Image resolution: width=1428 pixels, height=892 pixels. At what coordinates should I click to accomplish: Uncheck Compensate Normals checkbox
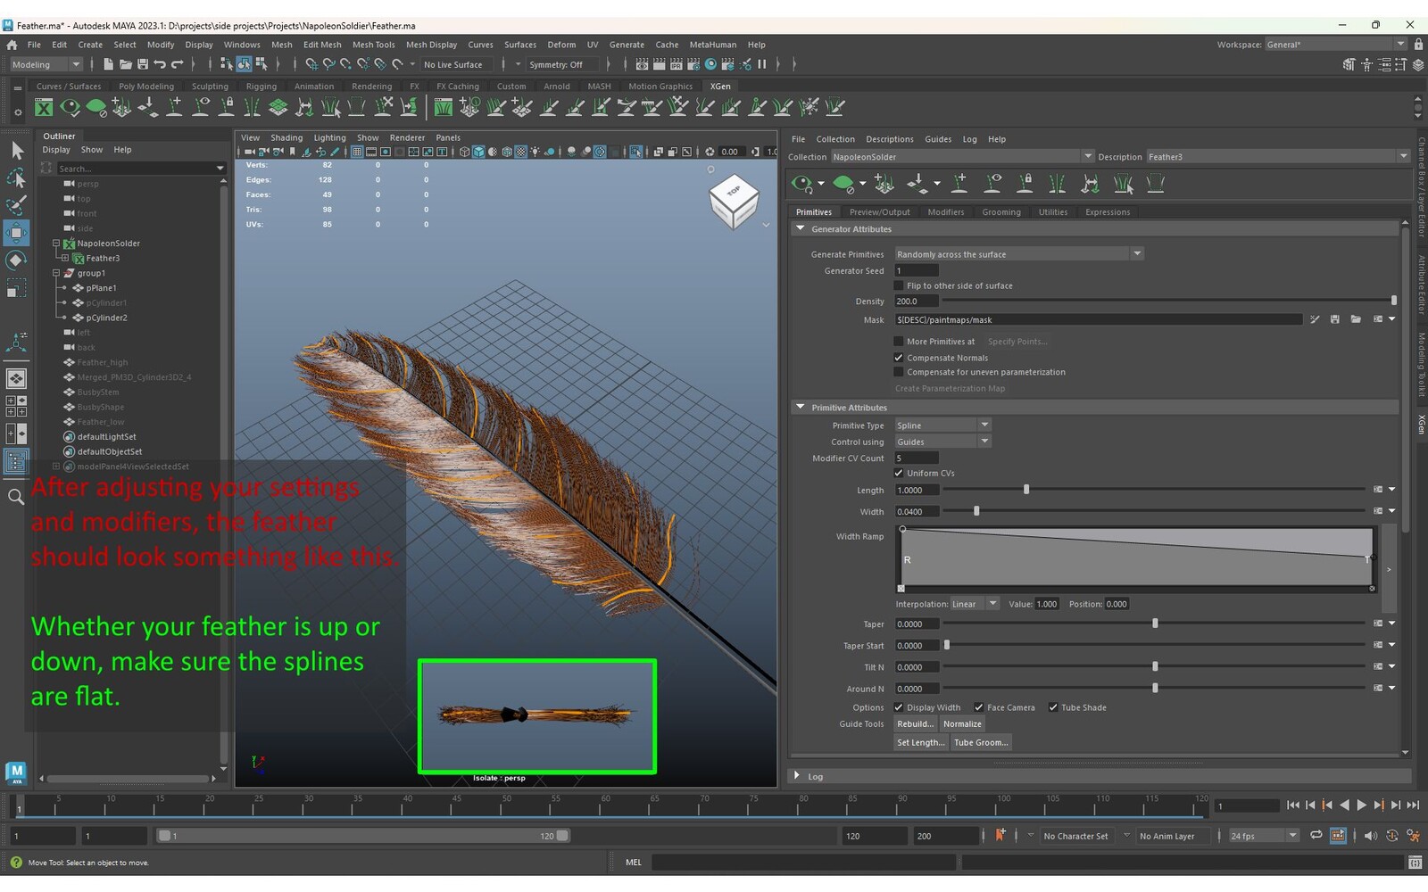899,358
